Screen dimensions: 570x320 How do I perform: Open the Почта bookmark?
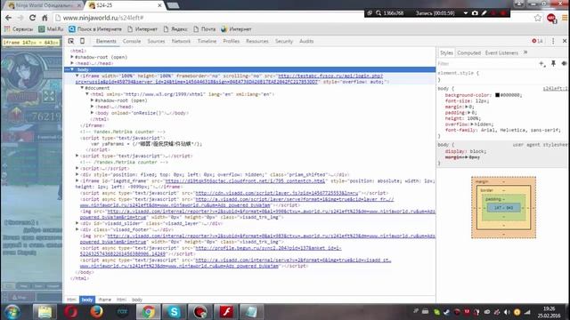204,29
